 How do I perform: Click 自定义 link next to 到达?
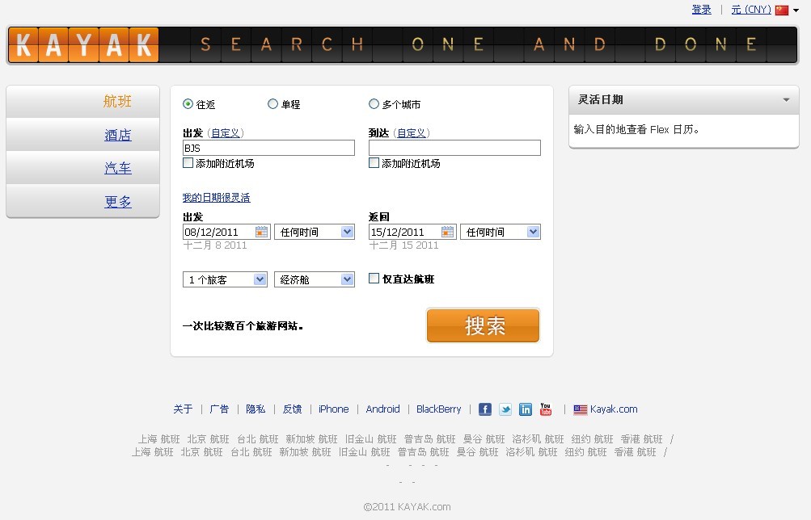point(412,132)
